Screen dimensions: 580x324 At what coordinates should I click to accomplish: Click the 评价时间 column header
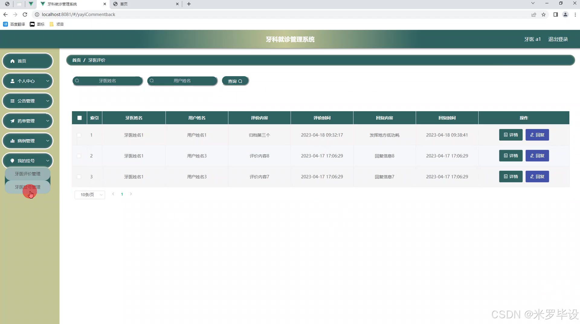(322, 118)
